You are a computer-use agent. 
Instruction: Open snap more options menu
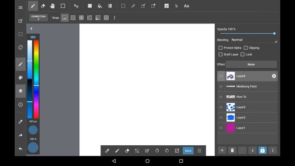[x=114, y=18]
